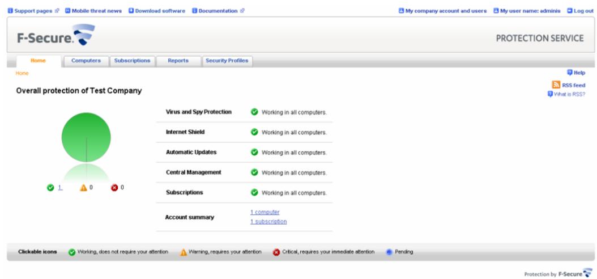Click legend red Critical icon

pos(276,252)
